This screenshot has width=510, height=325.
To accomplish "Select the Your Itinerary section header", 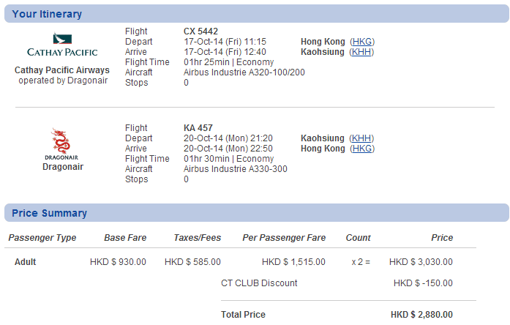I will (x=48, y=14).
